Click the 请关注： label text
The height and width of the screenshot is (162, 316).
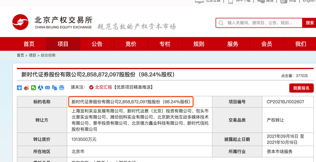[x=78, y=87]
